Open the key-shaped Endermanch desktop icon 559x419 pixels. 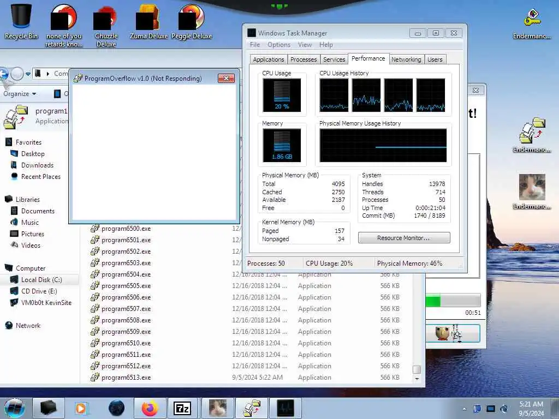pos(532,23)
